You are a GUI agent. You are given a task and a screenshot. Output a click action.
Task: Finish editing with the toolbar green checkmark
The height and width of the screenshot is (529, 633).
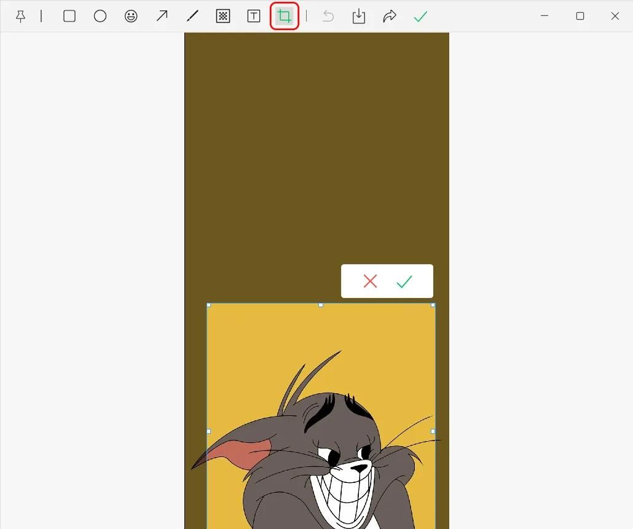pos(420,17)
